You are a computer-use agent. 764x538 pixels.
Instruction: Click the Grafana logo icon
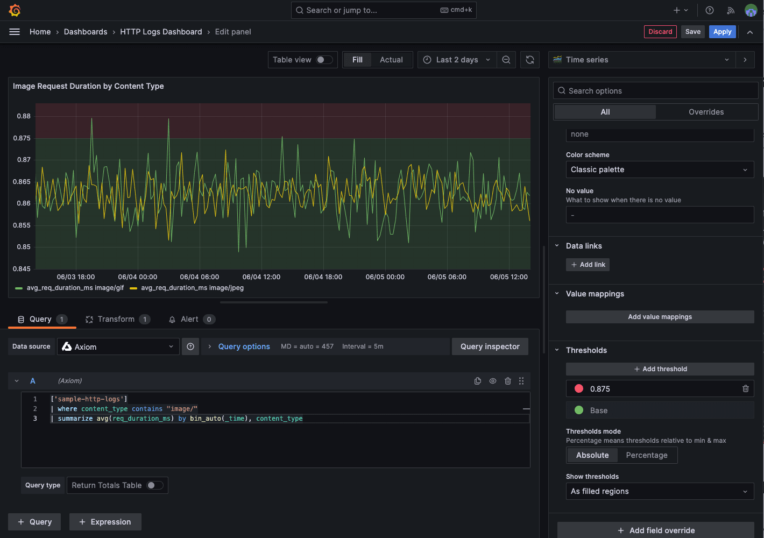coord(15,10)
